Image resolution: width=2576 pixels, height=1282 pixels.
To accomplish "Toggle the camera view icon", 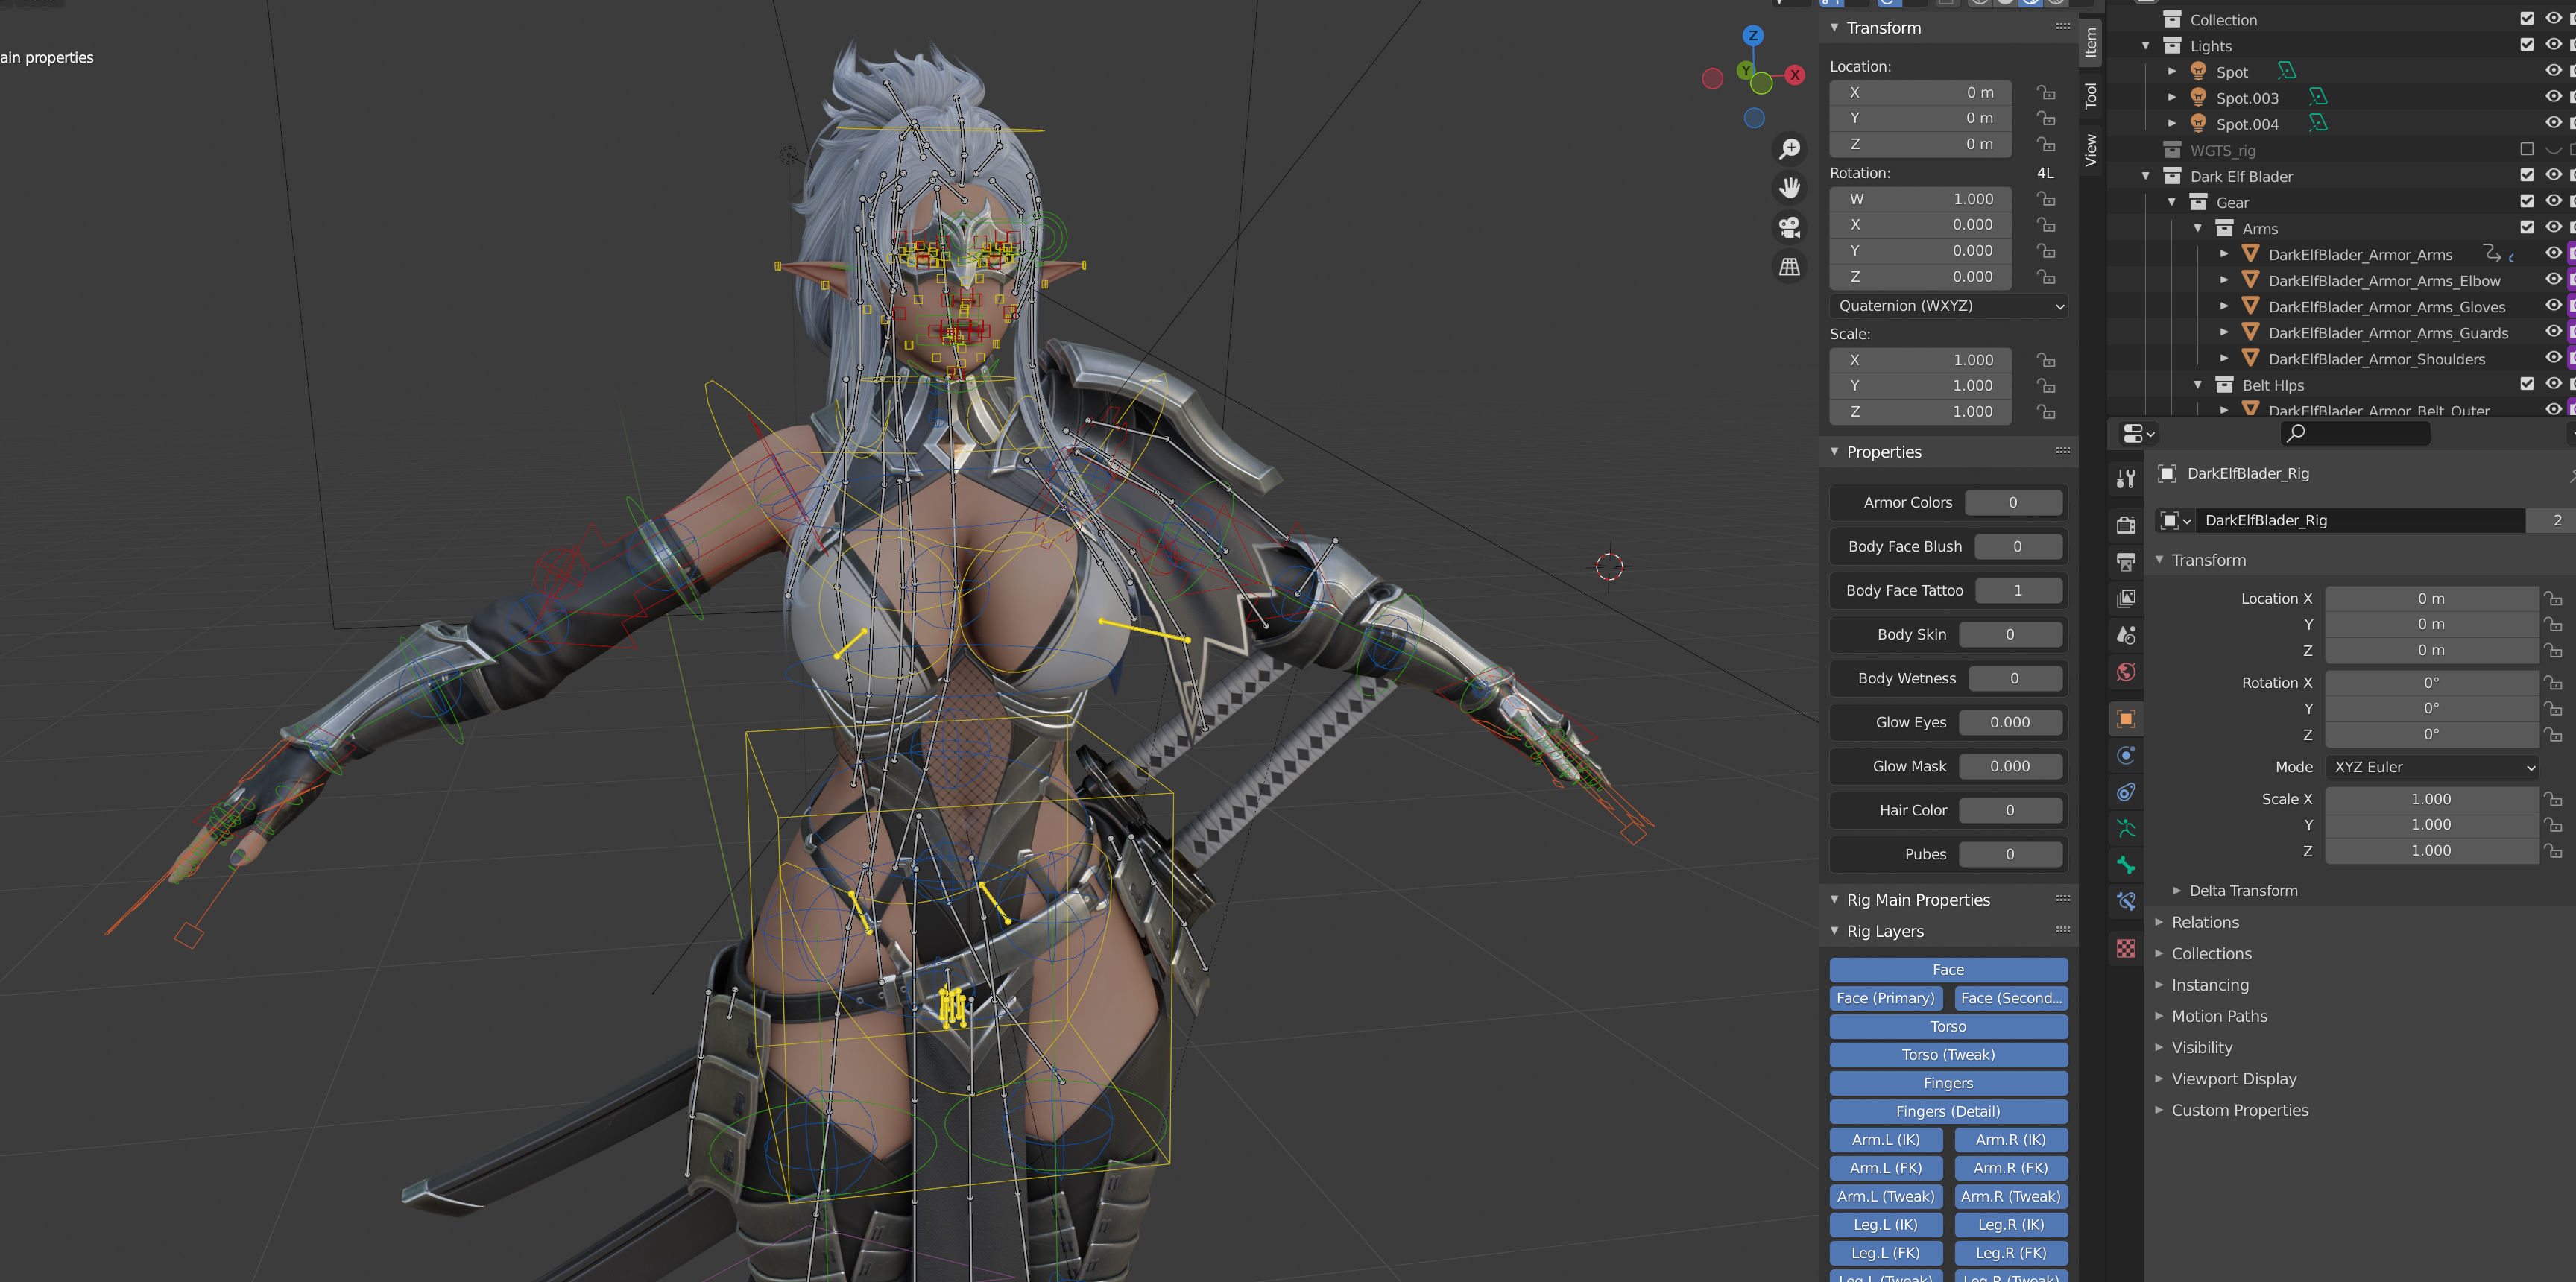I will click(x=1789, y=227).
